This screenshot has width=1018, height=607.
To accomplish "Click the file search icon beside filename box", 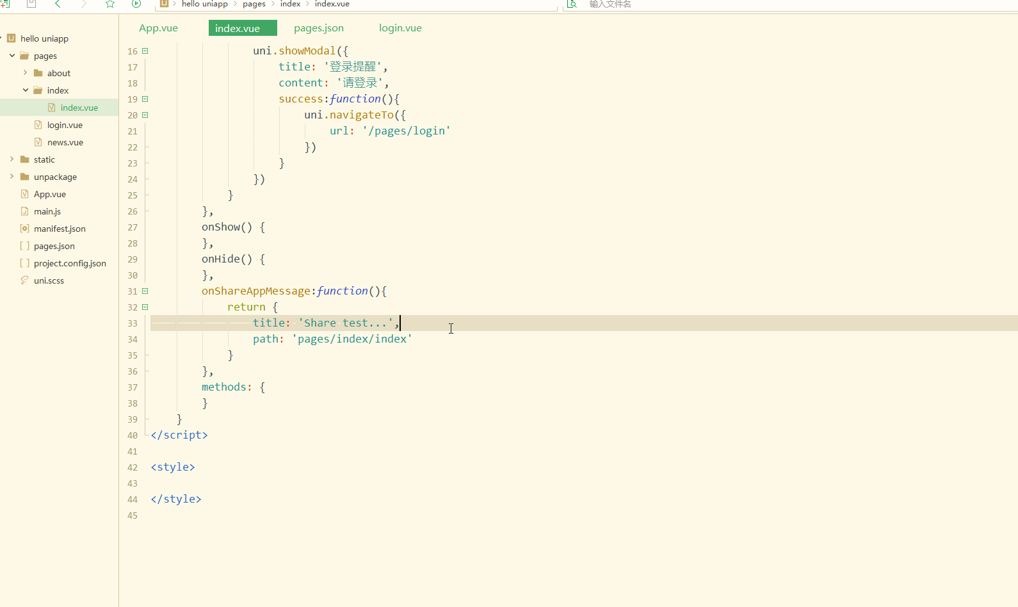I will pyautogui.click(x=572, y=4).
